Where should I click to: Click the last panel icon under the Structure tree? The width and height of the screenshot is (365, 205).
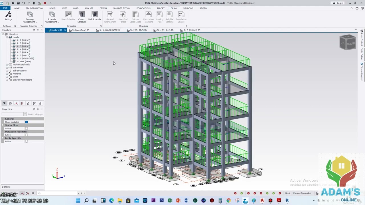coord(40,104)
